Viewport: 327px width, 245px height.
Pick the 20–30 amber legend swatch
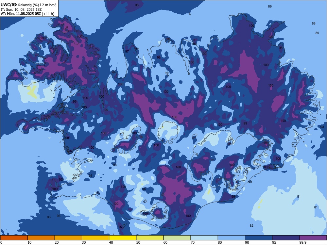68,238
